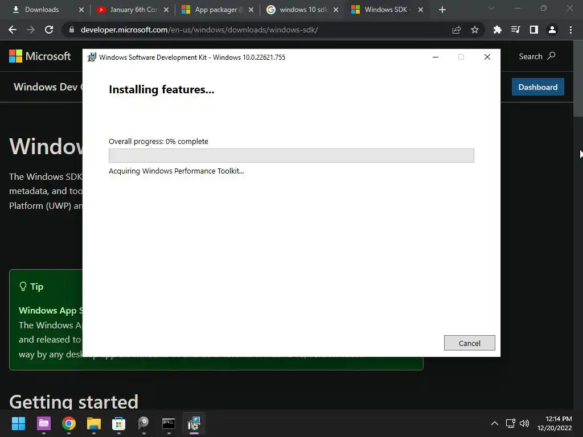This screenshot has height=437, width=583.
Task: Close the windows 10 sdk tab
Action: (x=336, y=10)
